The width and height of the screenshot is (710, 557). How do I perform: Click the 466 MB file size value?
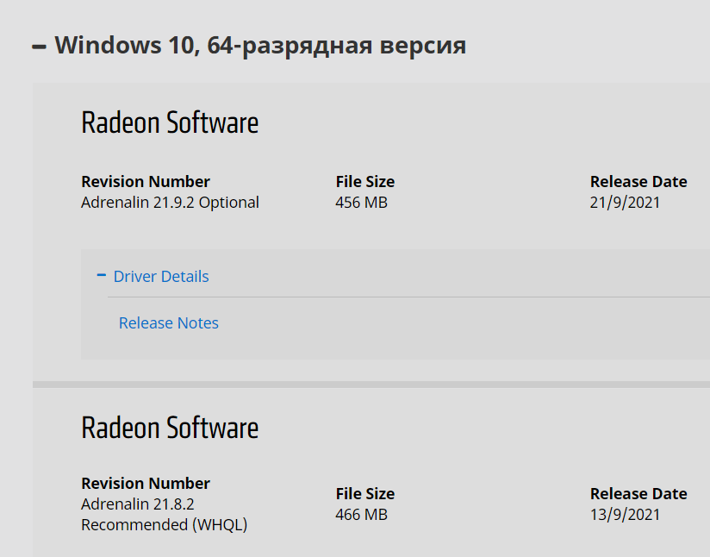pos(361,515)
